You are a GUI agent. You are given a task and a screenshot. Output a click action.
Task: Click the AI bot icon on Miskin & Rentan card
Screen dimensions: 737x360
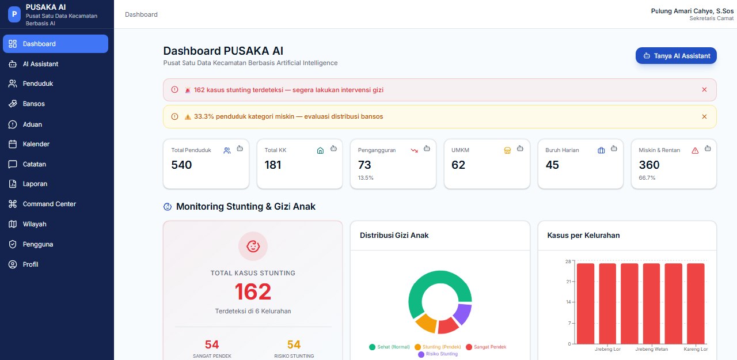[708, 149]
